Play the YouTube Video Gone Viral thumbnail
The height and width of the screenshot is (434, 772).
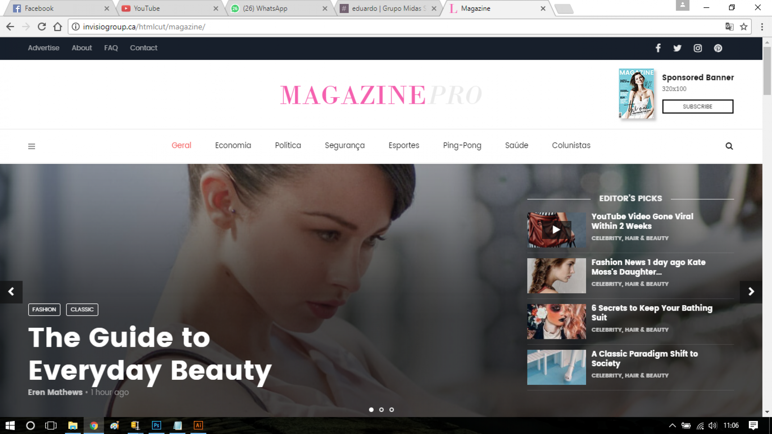(556, 230)
